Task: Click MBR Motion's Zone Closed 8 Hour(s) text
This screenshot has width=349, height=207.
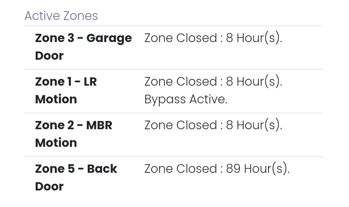Action: (x=213, y=125)
